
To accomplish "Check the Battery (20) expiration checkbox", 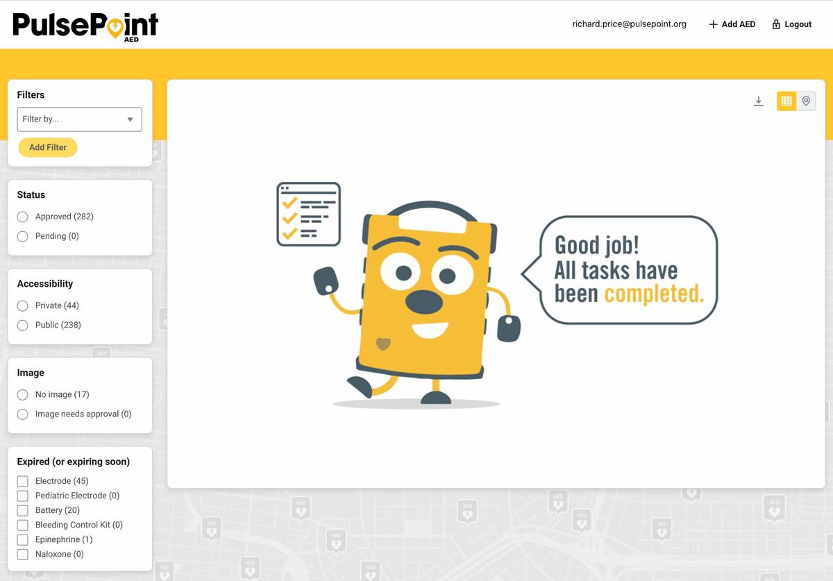I will 22,510.
